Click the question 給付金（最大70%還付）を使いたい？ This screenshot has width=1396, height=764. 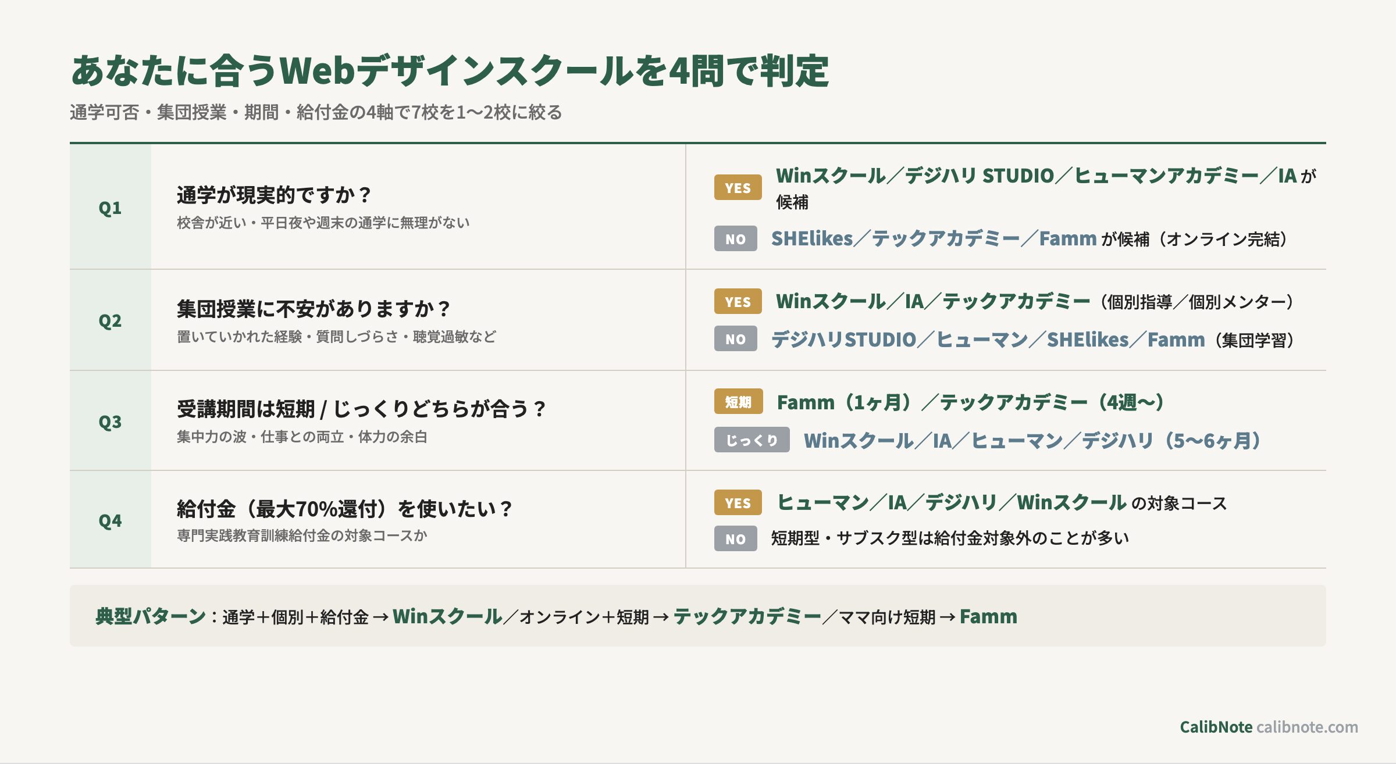tap(346, 509)
